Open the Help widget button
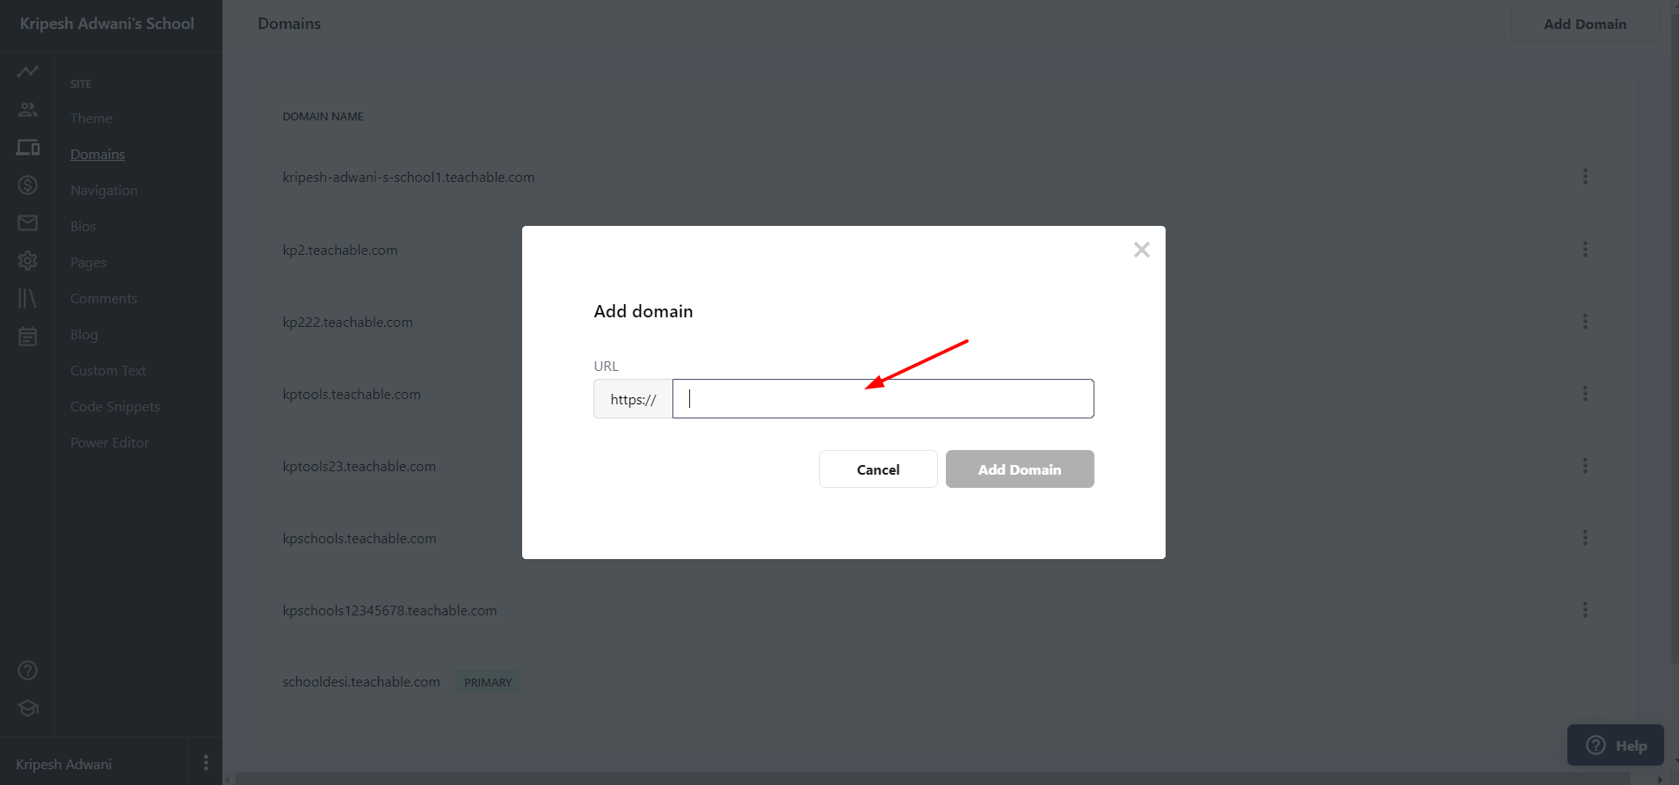1679x785 pixels. tap(1615, 745)
